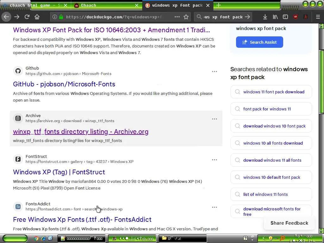
Task: Click the green Start button on taskbar
Action: 15,239
